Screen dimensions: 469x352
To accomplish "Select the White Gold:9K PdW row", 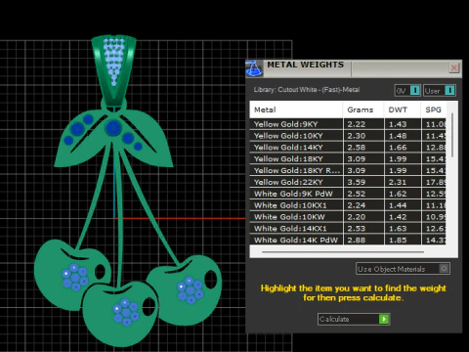I will [348, 194].
